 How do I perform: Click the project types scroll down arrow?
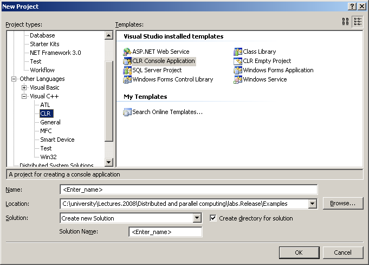pyautogui.click(x=109, y=162)
